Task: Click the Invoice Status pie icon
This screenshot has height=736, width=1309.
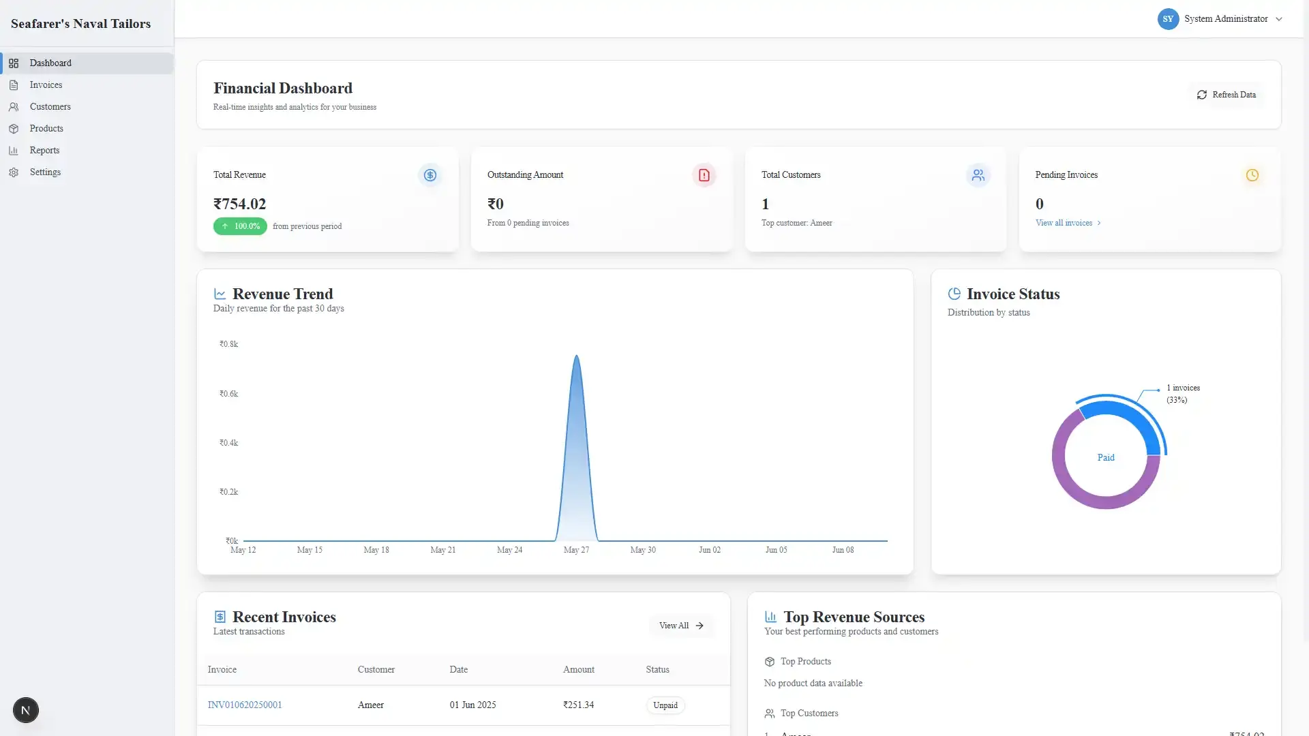Action: pyautogui.click(x=954, y=294)
